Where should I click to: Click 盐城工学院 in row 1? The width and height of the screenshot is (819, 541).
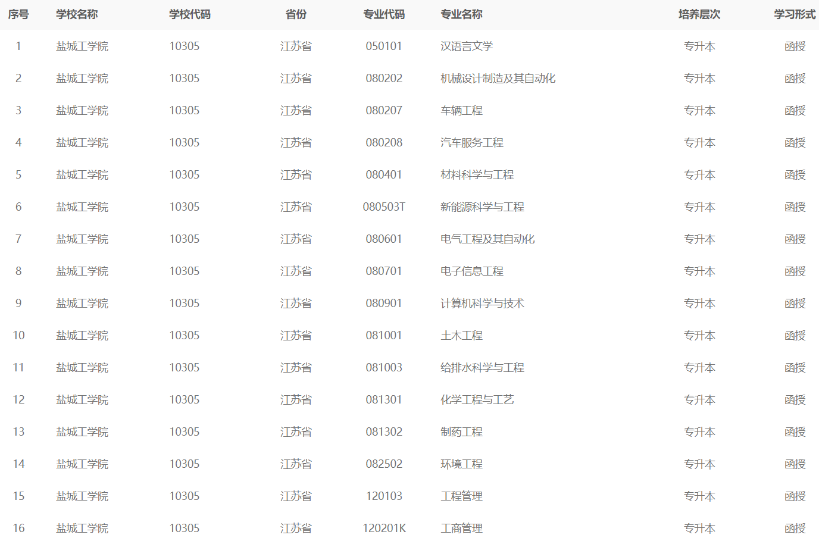coord(82,46)
